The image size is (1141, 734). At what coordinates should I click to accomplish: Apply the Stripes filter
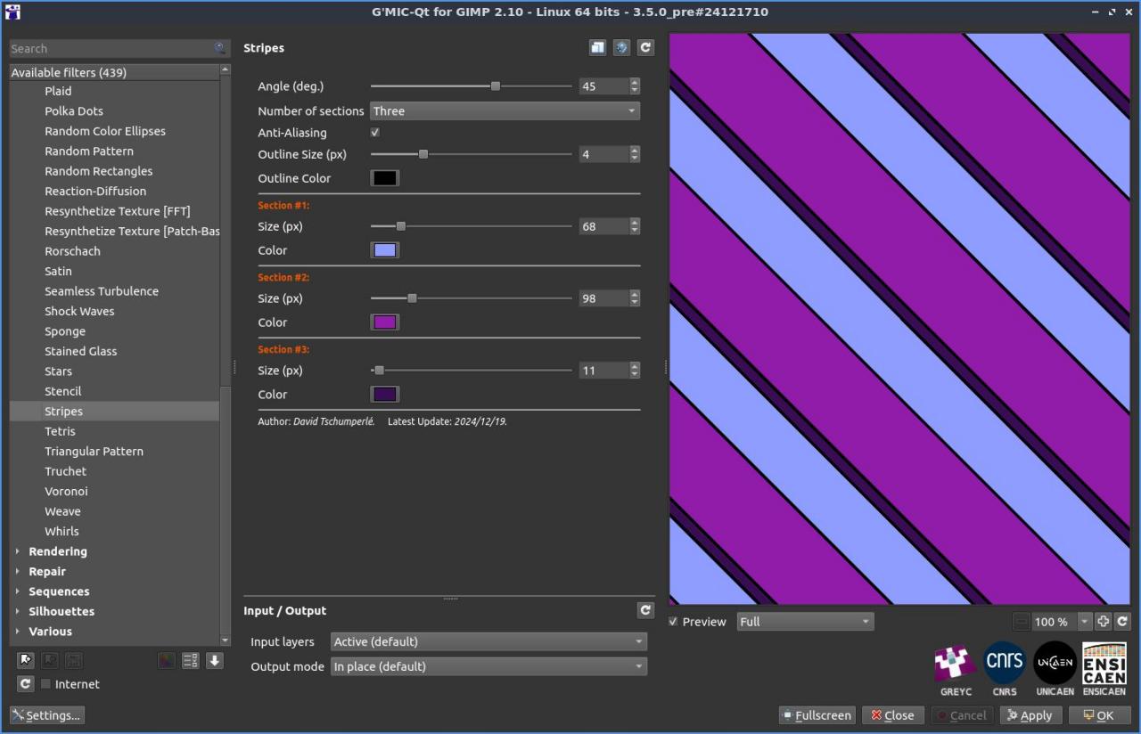point(1030,715)
